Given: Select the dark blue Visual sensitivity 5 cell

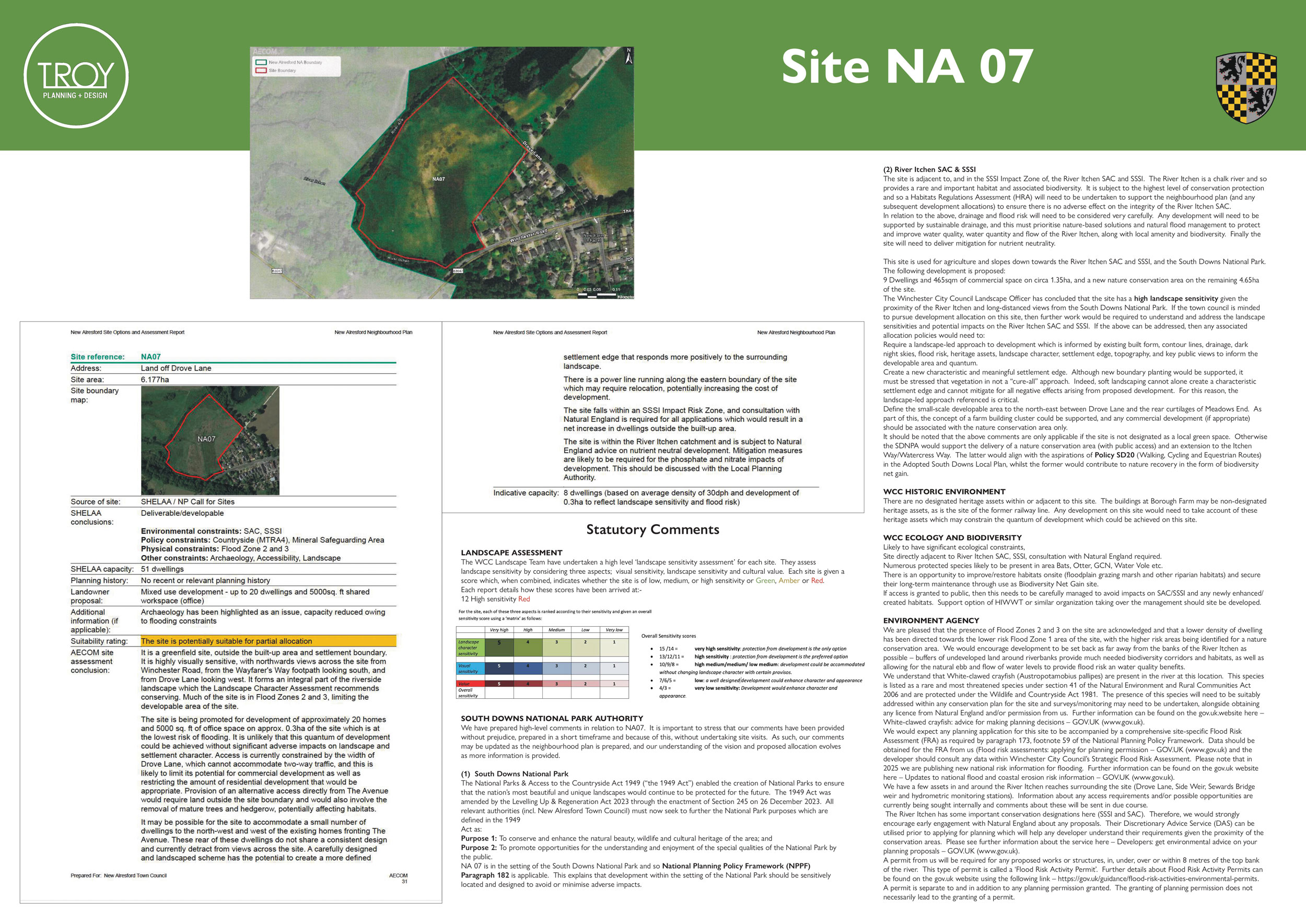Looking at the screenshot, I should pyautogui.click(x=499, y=668).
